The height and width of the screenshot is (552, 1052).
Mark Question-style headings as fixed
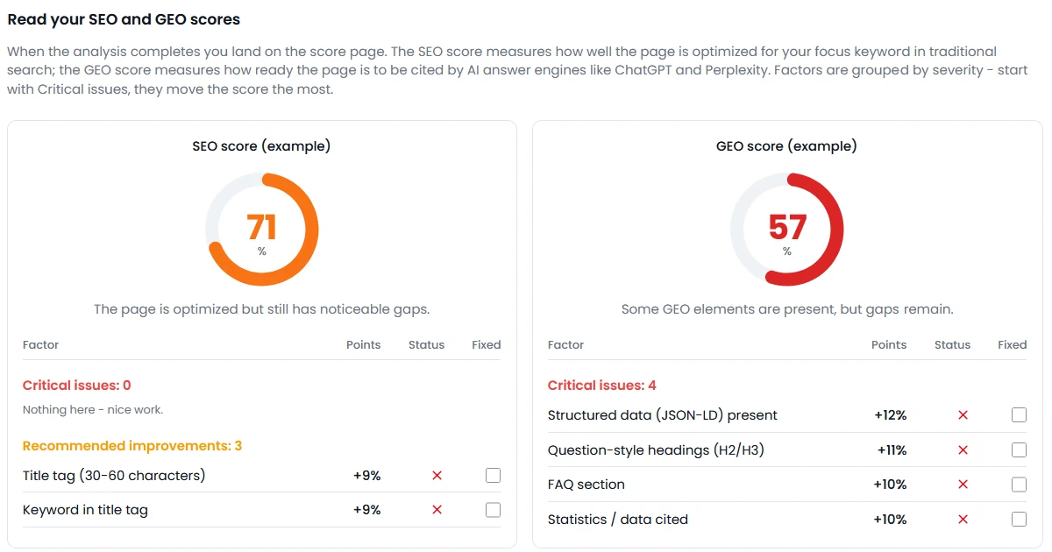pyautogui.click(x=1019, y=450)
